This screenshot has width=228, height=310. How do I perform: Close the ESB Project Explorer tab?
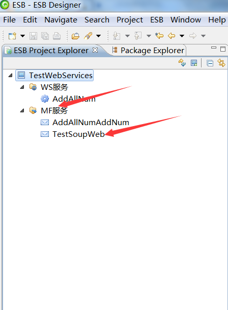[95, 50]
